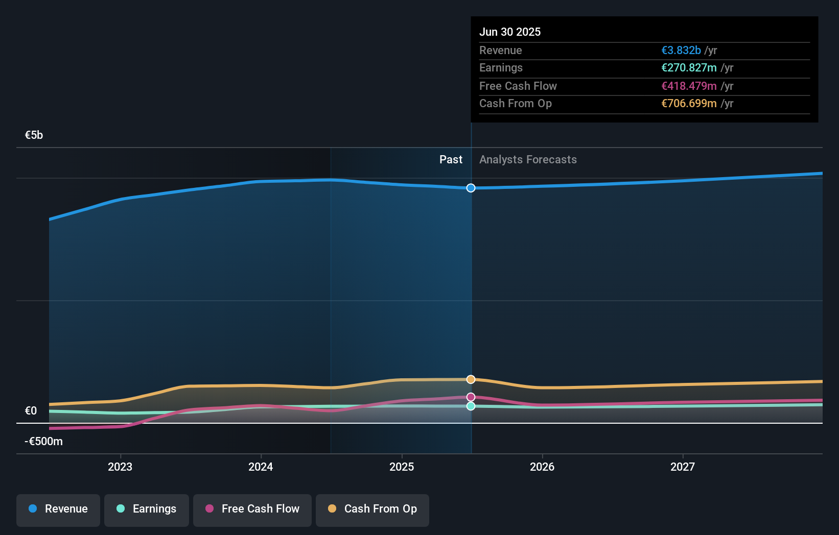Viewport: 839px width, 535px height.
Task: Toggle the Revenue series visibility
Action: tap(58, 509)
